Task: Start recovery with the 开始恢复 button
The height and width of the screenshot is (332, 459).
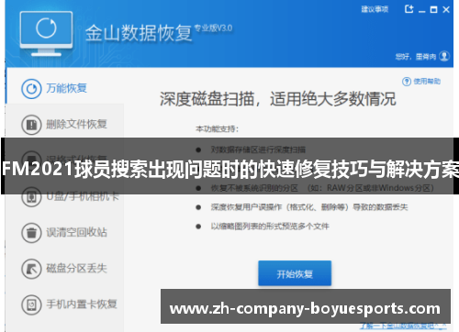Action: pyautogui.click(x=295, y=273)
